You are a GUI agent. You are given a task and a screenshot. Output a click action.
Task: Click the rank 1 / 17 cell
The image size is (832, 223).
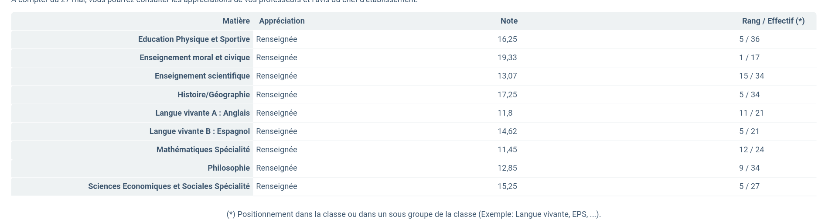[749, 58]
